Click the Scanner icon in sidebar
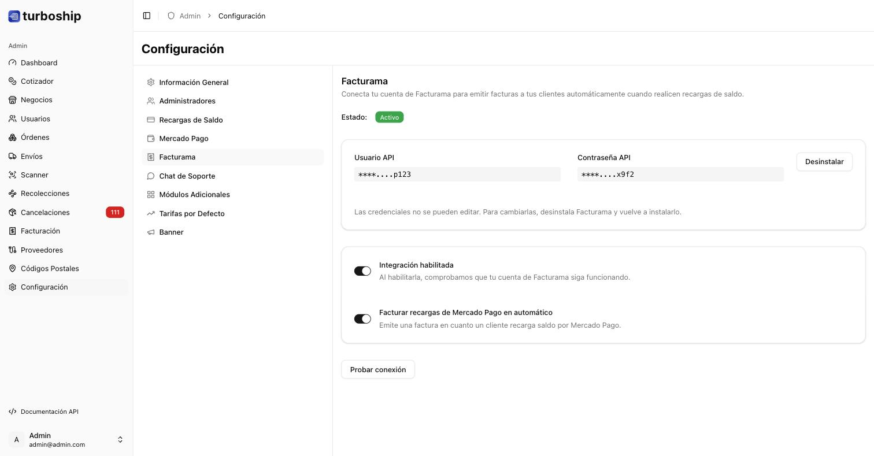Viewport: 874px width, 456px height. [13, 175]
